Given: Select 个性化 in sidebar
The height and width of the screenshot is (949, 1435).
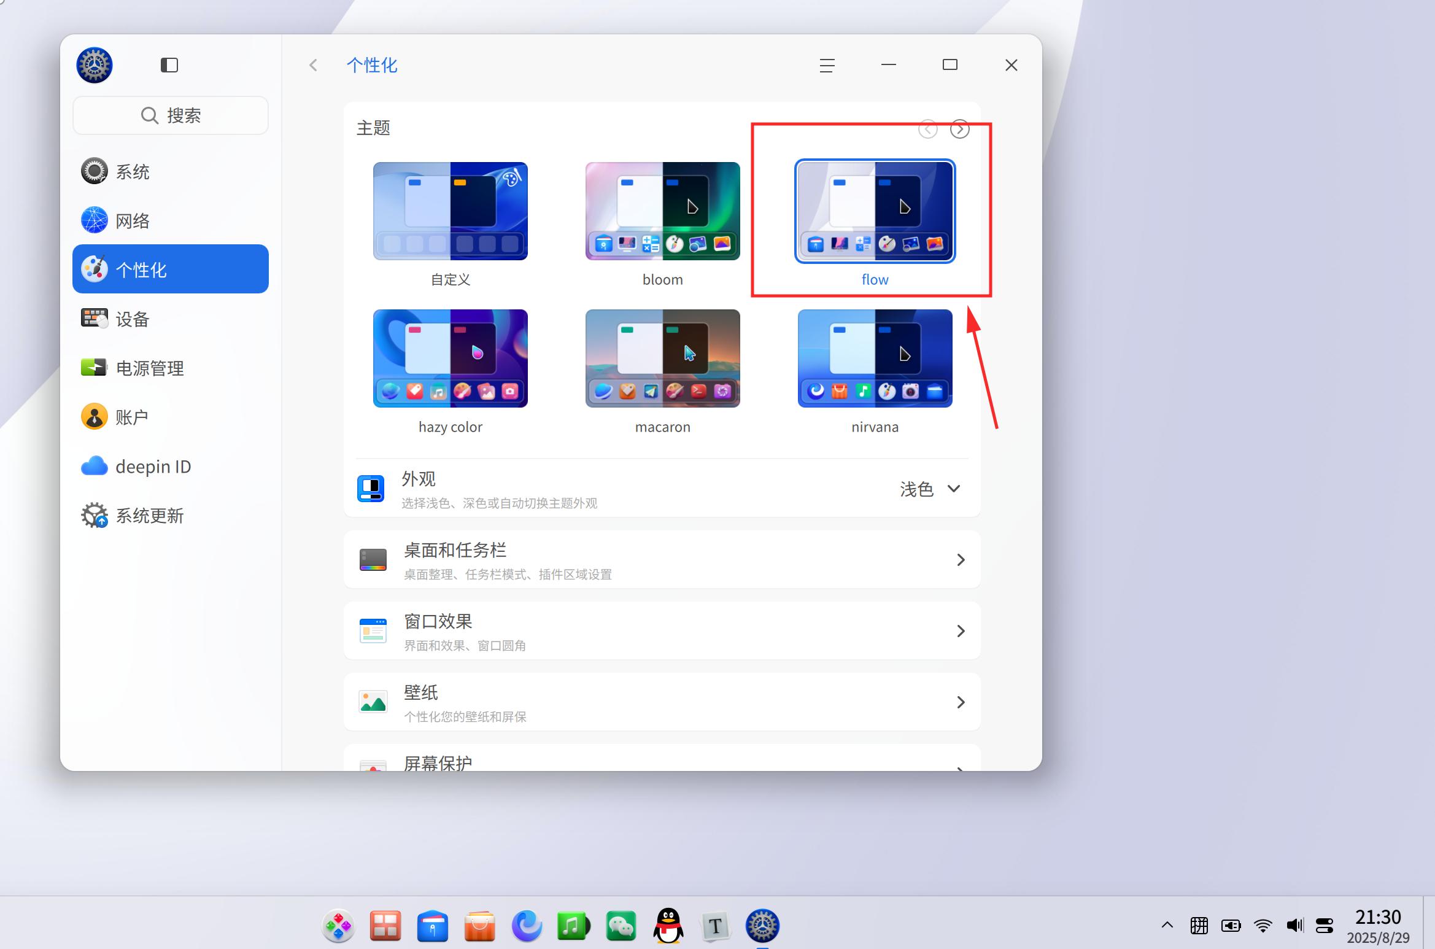Looking at the screenshot, I should point(171,269).
